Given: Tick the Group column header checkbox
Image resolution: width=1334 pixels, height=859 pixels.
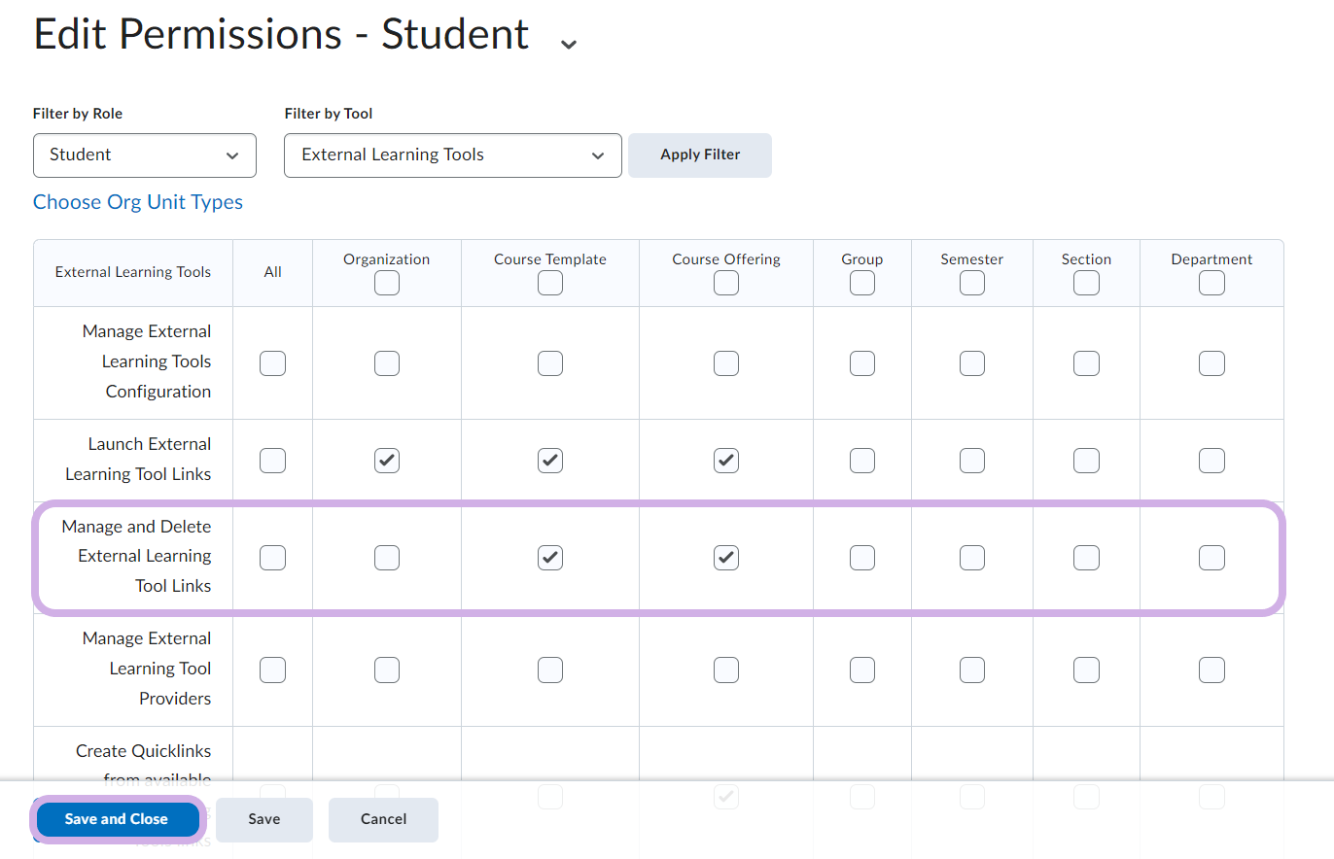Looking at the screenshot, I should point(862,283).
